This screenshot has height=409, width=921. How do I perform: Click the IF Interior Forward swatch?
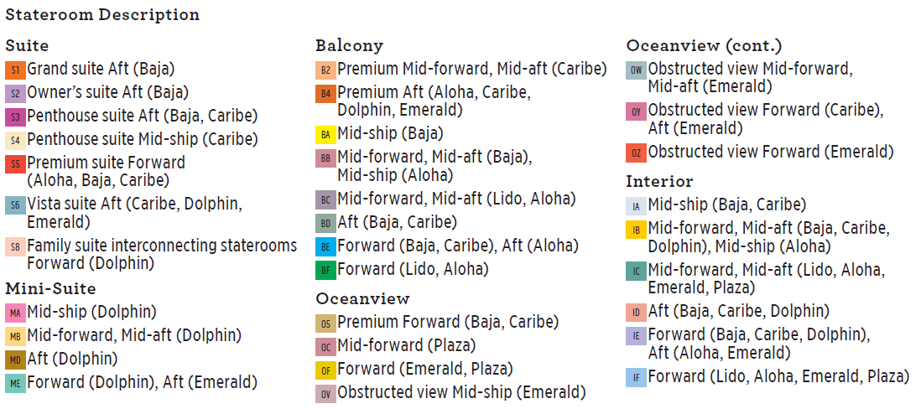(636, 378)
